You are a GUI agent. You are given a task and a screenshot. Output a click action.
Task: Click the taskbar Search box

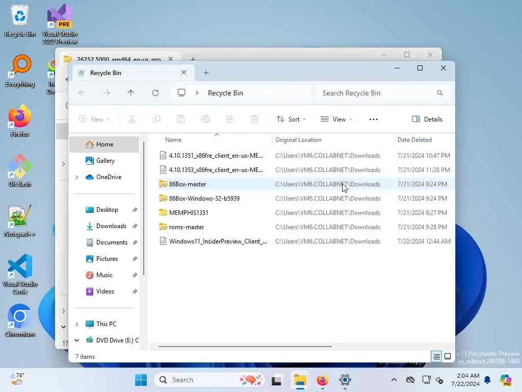click(210, 380)
